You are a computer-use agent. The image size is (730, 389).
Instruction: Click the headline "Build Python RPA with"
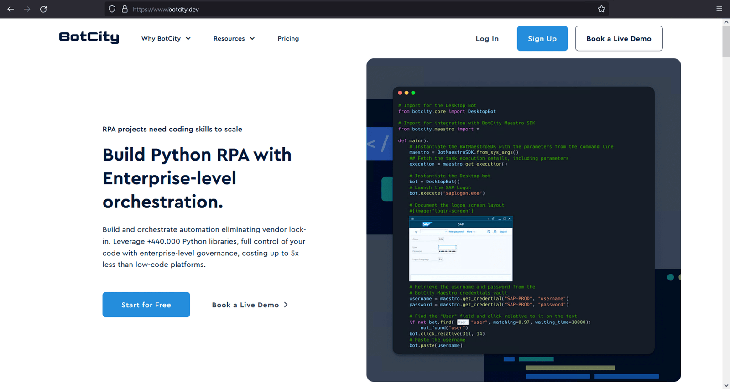tap(197, 155)
